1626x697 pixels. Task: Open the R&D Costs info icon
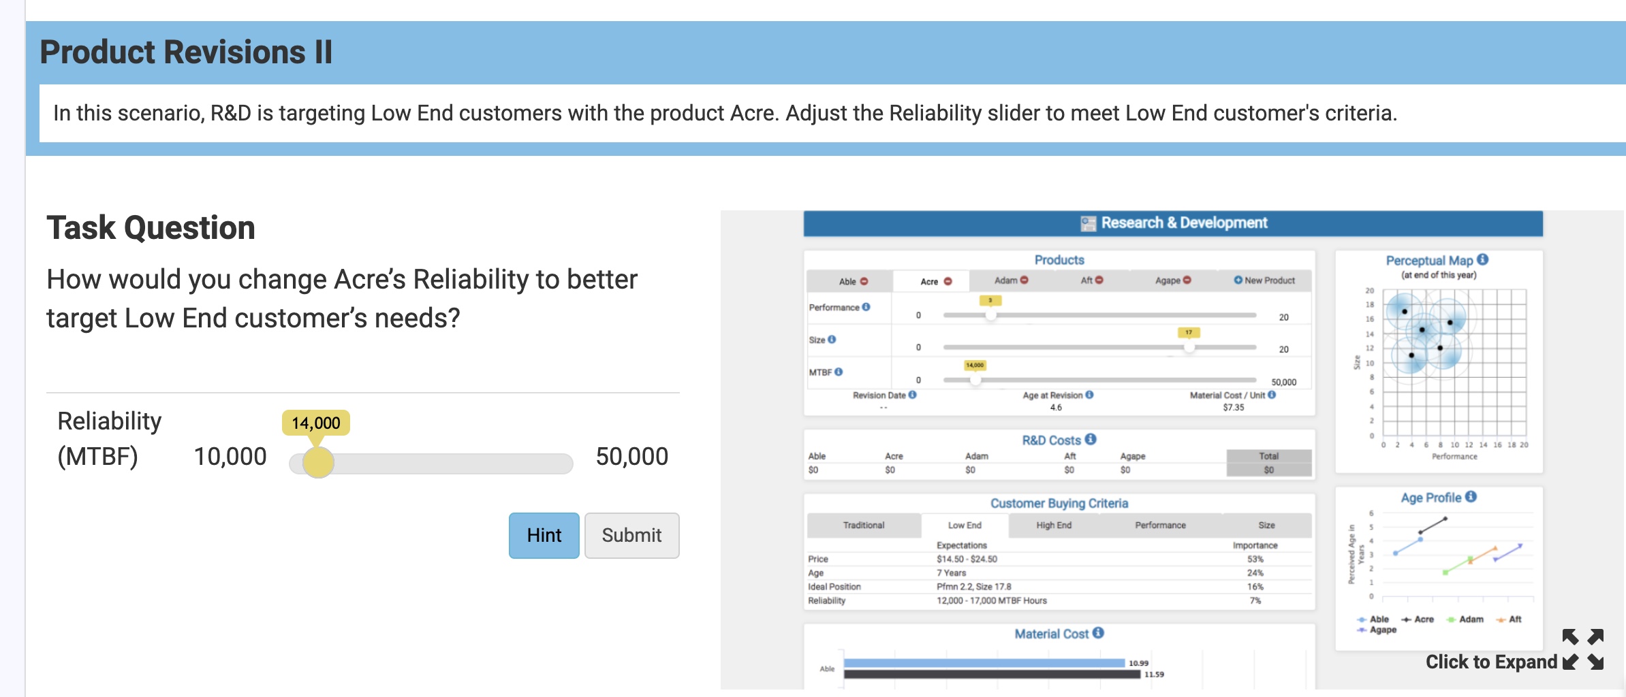coord(1091,440)
